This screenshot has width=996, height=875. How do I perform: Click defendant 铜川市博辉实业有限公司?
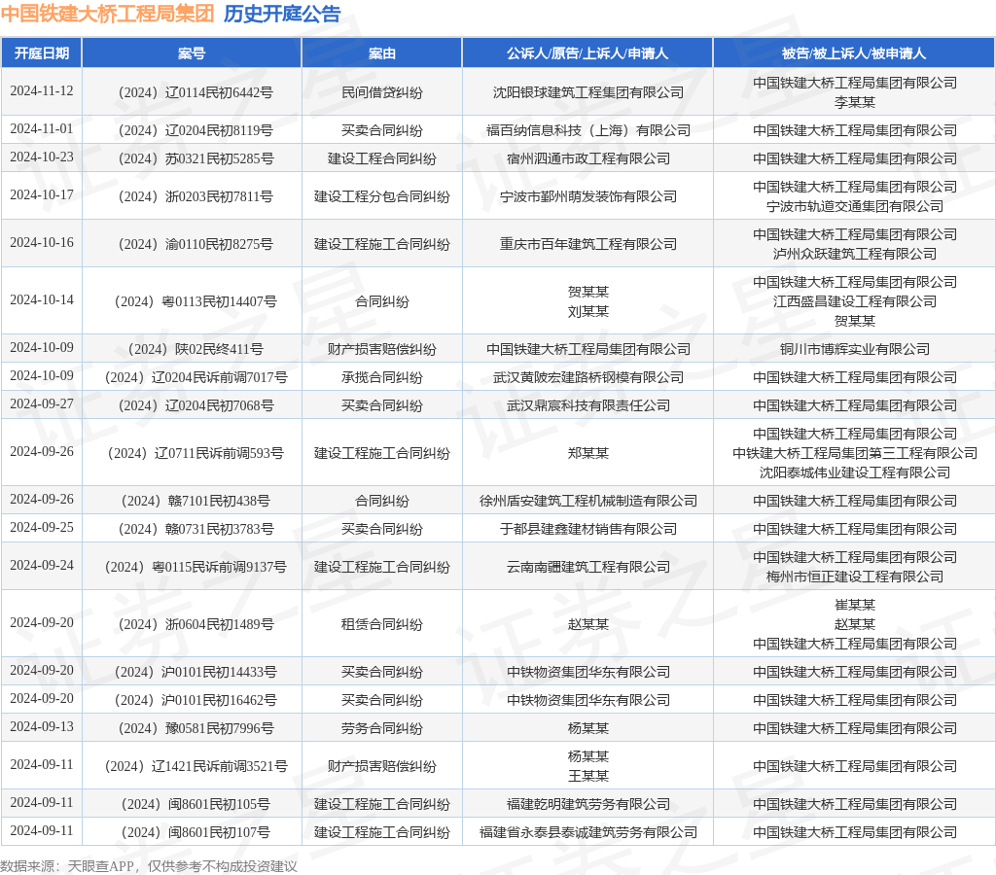pos(854,349)
